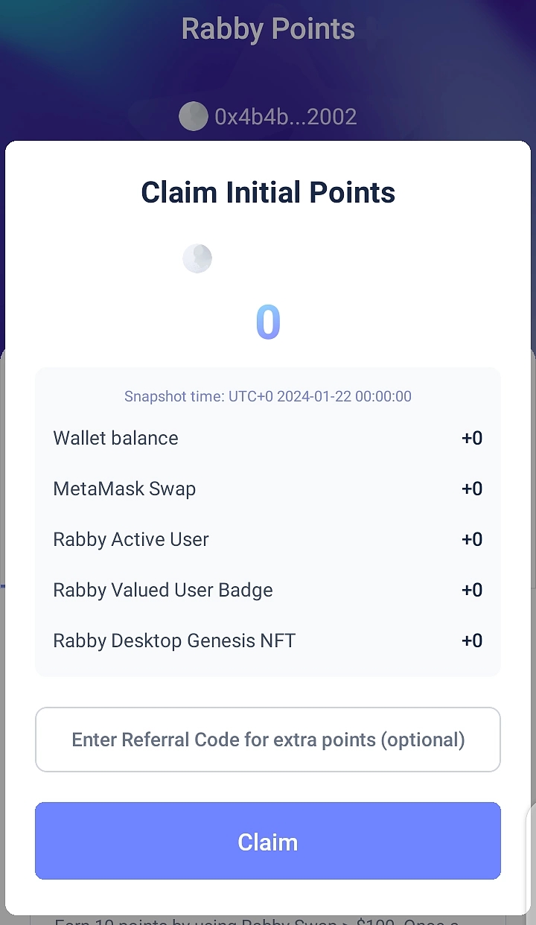536x925 pixels.
Task: Click the profile avatar inside the claim dialog
Action: (x=197, y=258)
